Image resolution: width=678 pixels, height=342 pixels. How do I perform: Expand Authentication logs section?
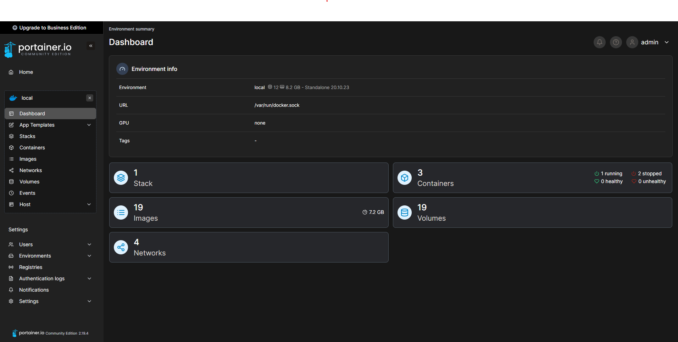(x=89, y=278)
